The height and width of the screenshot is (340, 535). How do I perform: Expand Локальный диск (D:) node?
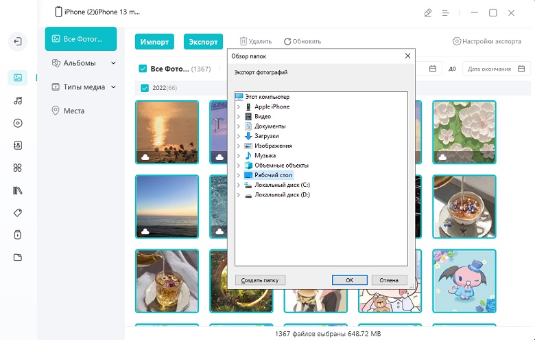point(239,195)
